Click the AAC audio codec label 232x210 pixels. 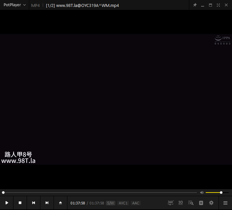point(135,203)
